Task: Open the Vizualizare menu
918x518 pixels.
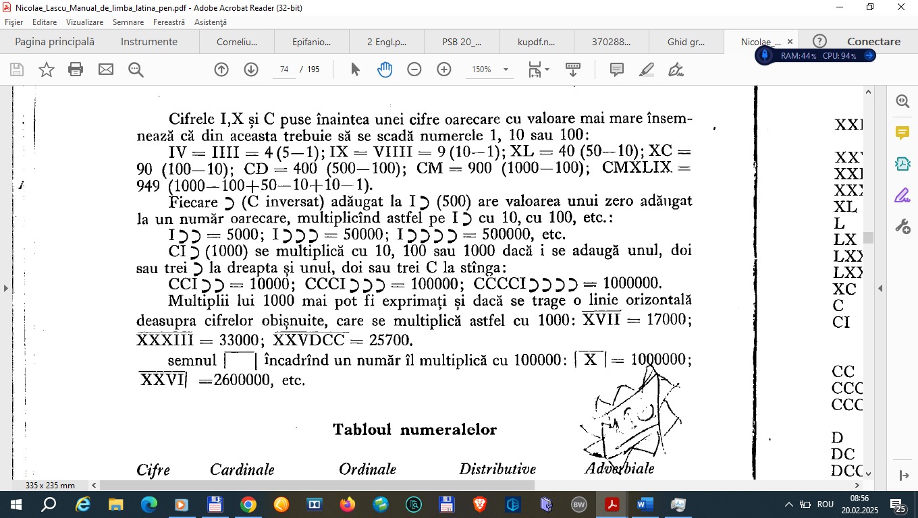Action: tap(85, 22)
